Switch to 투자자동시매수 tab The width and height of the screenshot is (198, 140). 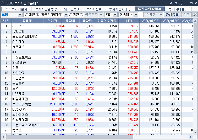pyautogui.click(x=120, y=9)
